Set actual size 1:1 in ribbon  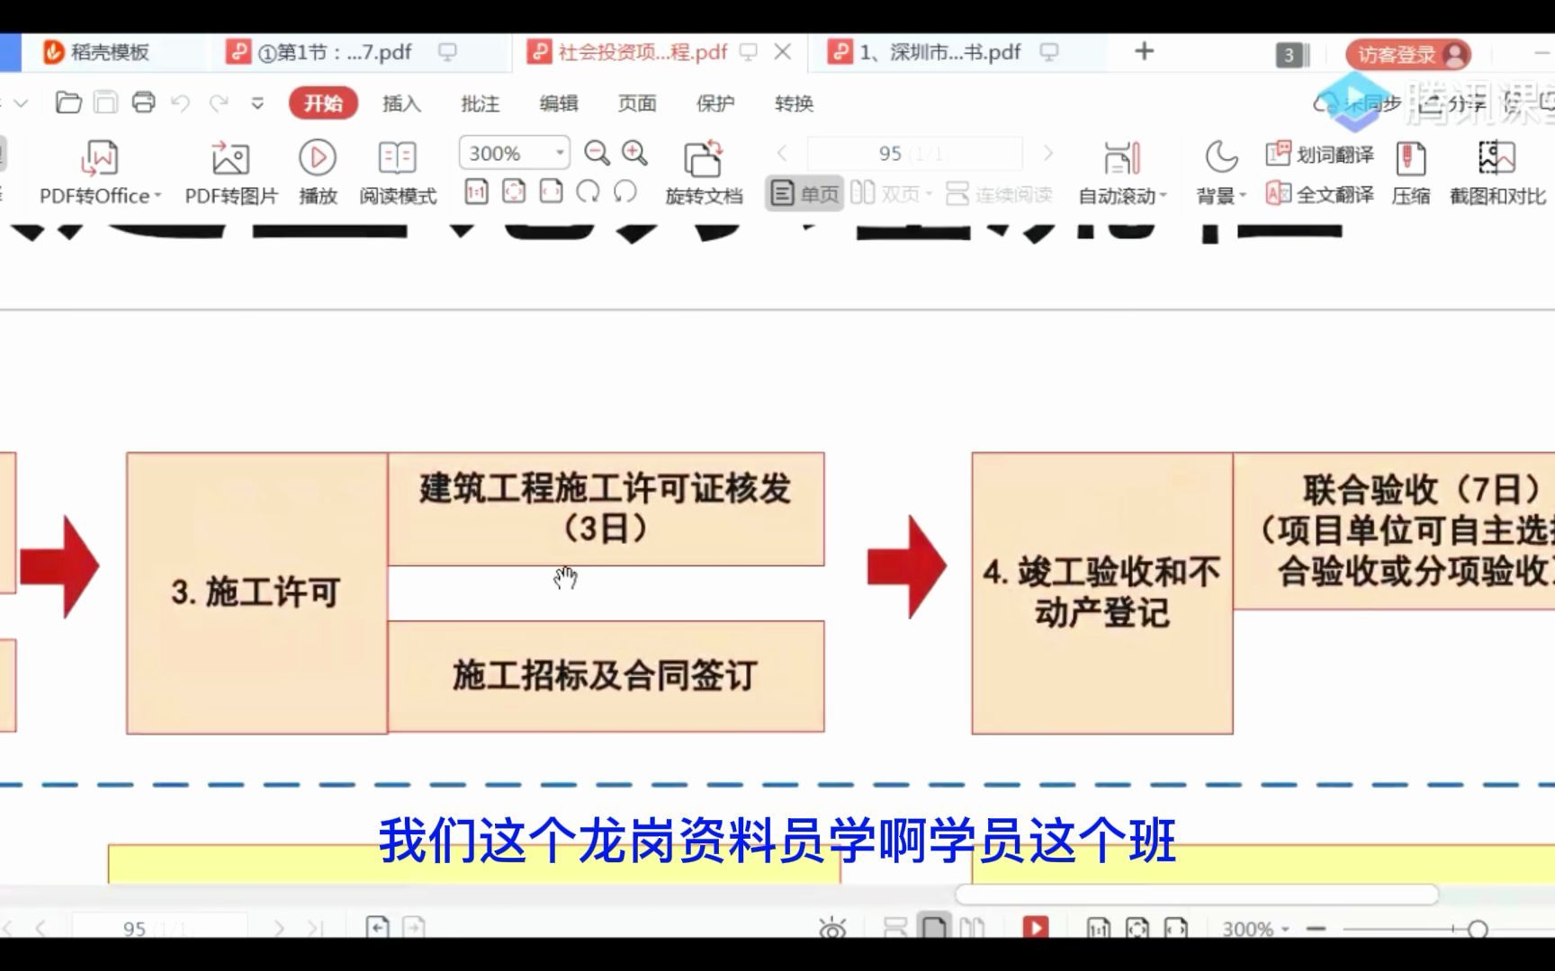pos(476,192)
